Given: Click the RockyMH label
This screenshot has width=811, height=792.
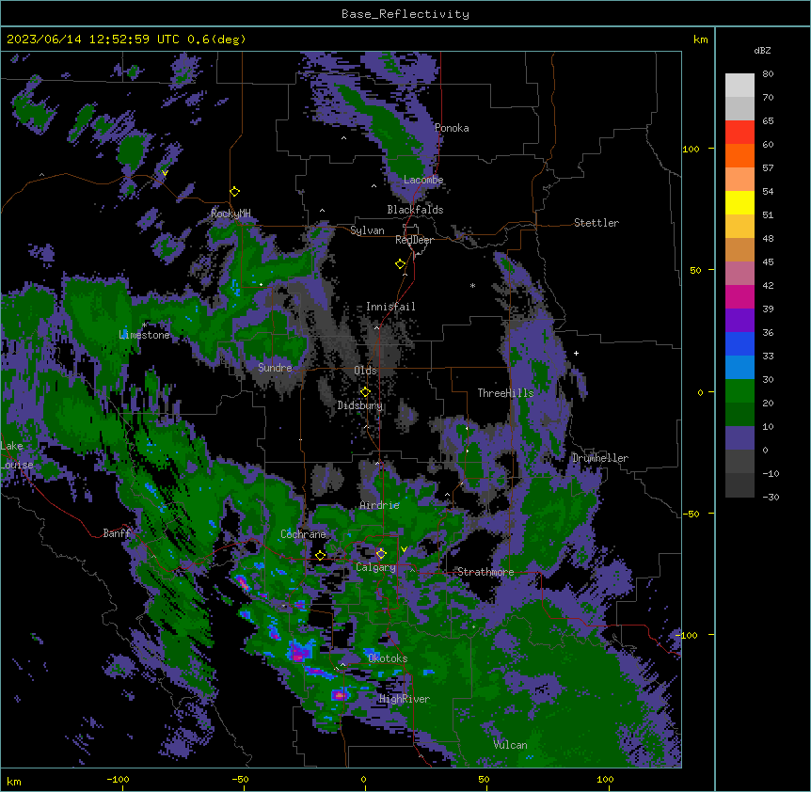Looking at the screenshot, I should pos(231,214).
